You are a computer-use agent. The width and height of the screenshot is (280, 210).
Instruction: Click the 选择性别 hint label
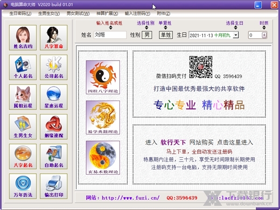tap(146, 23)
